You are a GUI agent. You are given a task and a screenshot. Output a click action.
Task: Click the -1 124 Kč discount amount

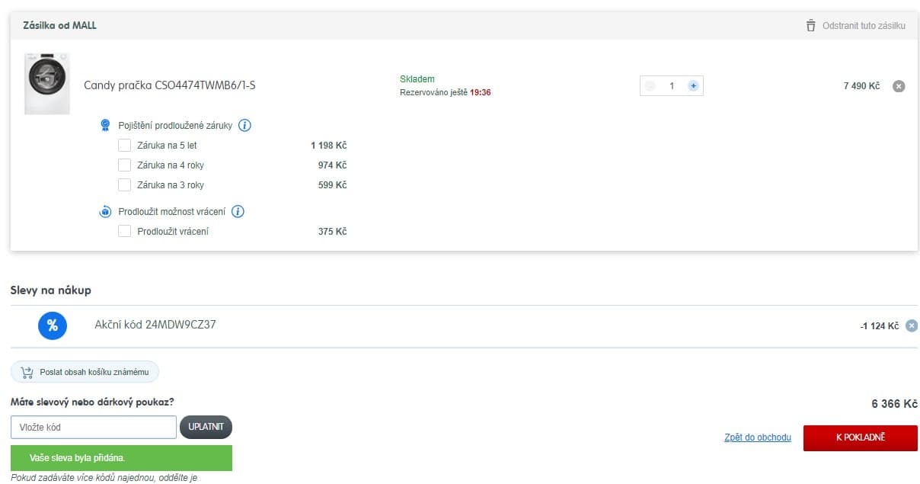(x=880, y=326)
